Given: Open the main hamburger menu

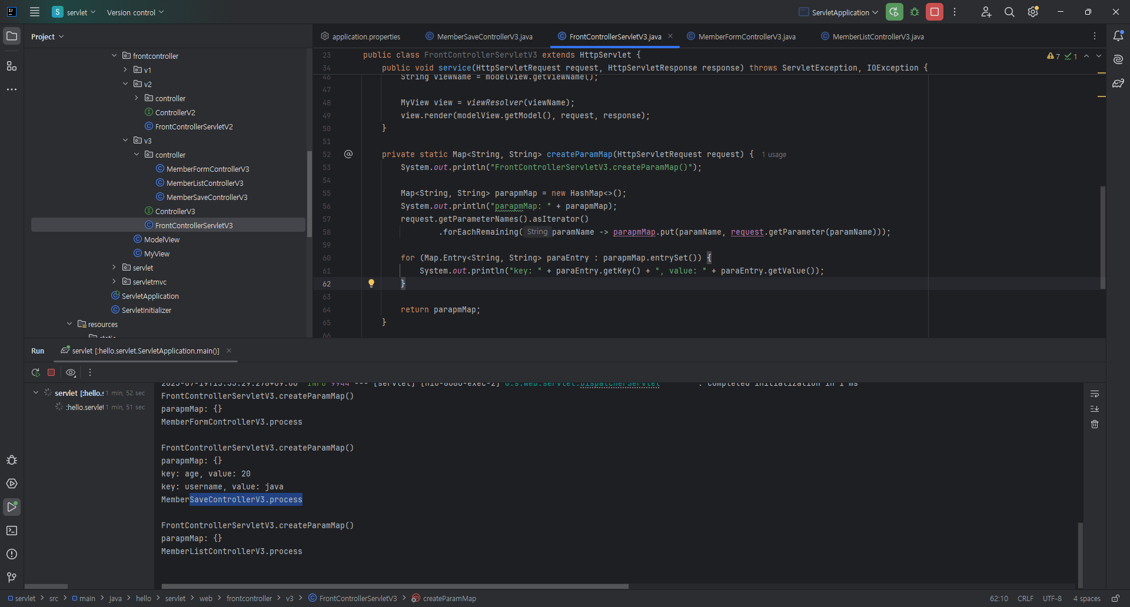Looking at the screenshot, I should pyautogui.click(x=35, y=12).
